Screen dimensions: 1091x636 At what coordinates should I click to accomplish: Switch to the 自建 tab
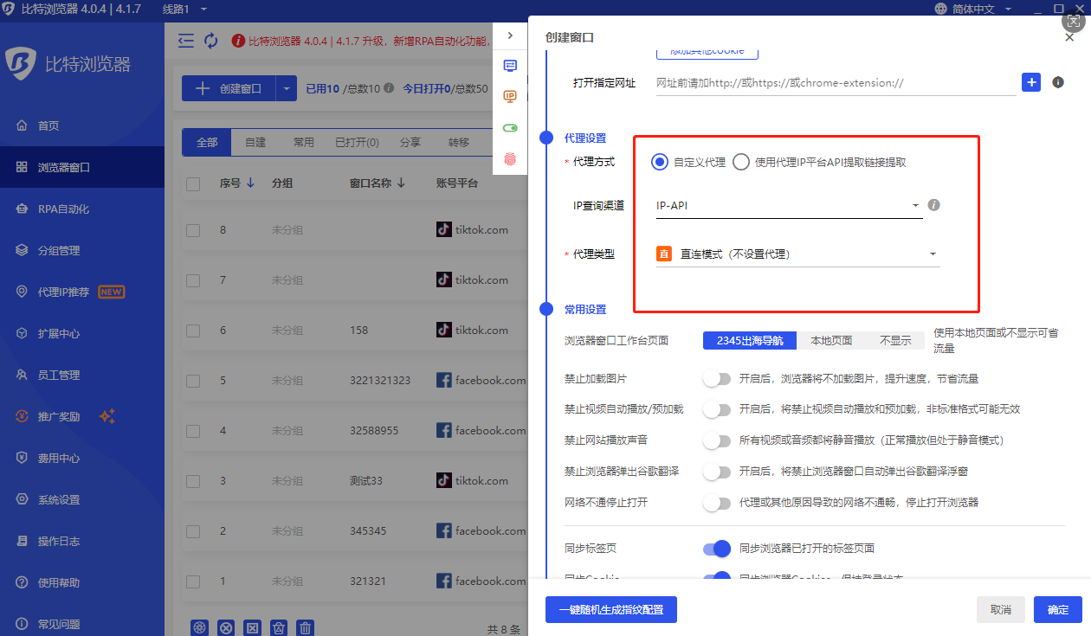pos(255,143)
